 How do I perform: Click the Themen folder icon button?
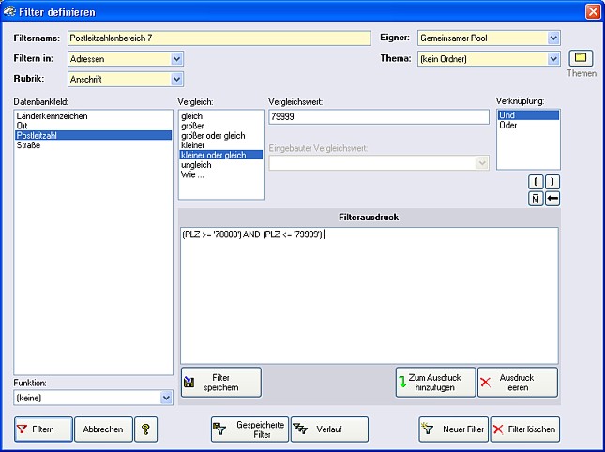[x=581, y=58]
